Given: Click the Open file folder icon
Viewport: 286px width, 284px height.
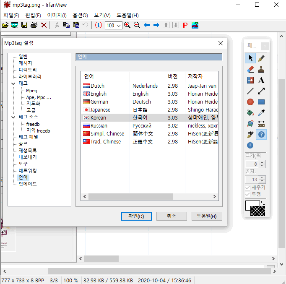Looking at the screenshot, I should click(x=5, y=25).
